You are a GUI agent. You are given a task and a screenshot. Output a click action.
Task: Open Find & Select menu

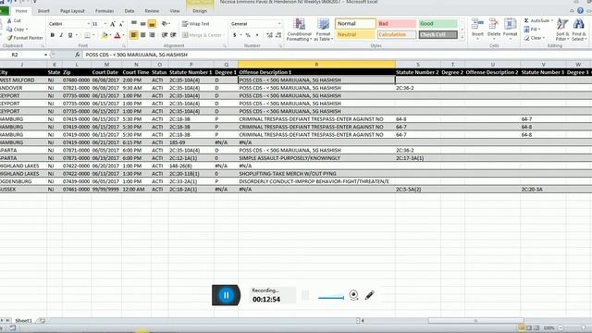(578, 30)
